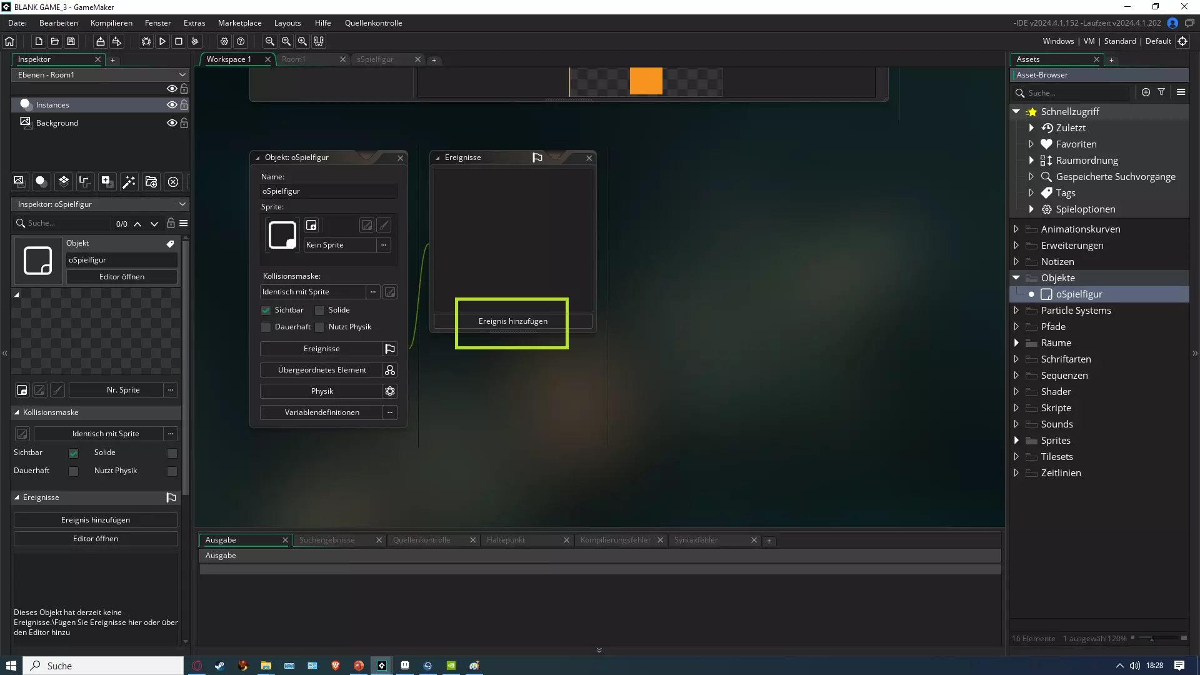Click the Debug (bug) toolbar icon
This screenshot has height=675, width=1200.
click(x=146, y=41)
